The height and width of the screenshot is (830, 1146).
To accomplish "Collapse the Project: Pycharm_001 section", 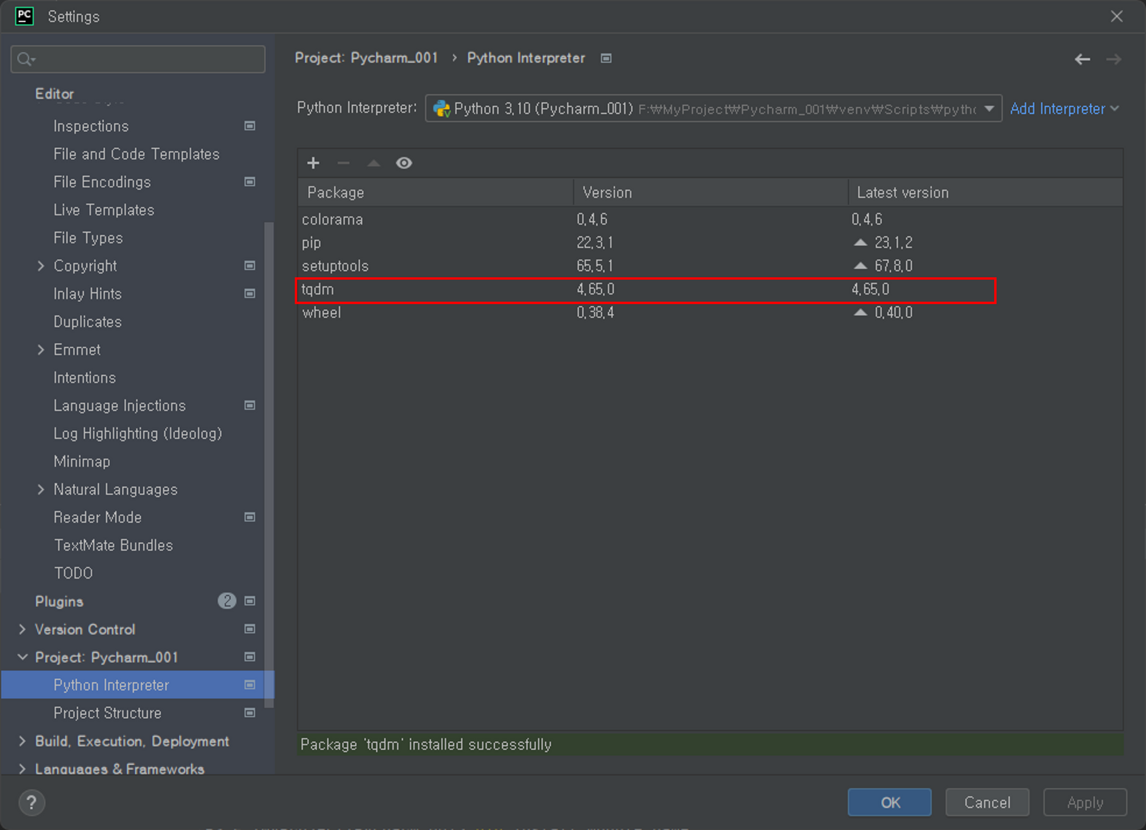I will [22, 657].
